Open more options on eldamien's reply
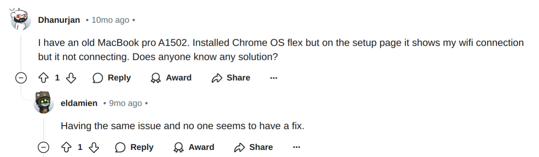Screen dimensions: 539x157 (x=297, y=148)
